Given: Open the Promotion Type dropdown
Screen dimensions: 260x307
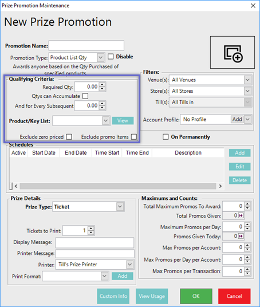Looking at the screenshot, I should 100,57.
